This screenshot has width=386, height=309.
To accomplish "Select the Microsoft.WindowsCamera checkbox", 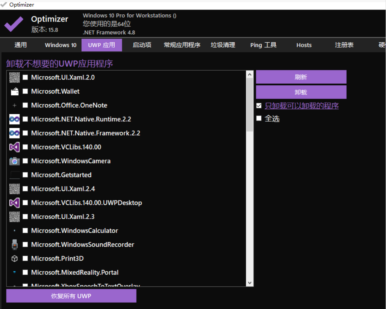I will (25, 161).
